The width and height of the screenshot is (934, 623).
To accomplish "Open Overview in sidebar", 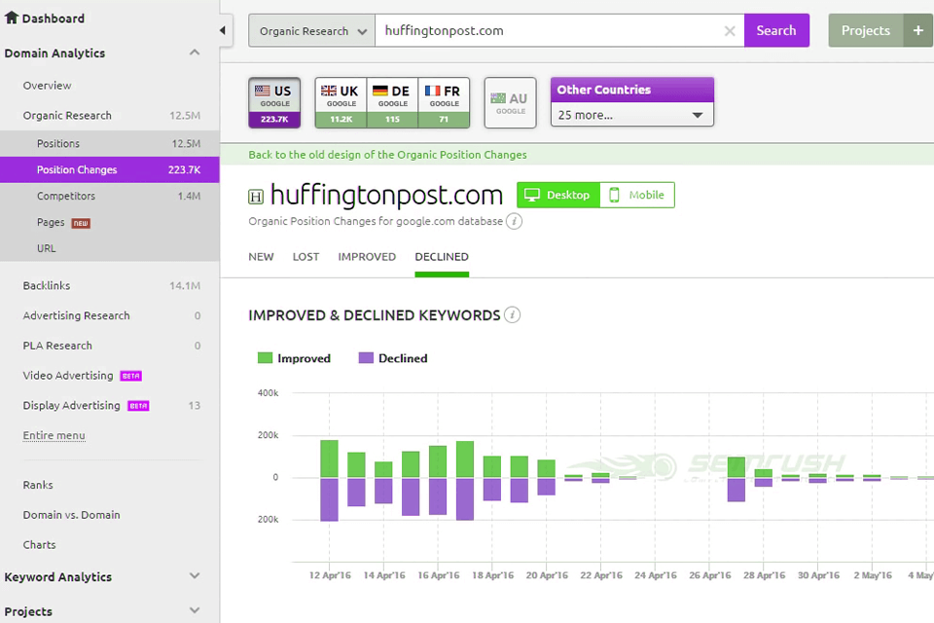I will pyautogui.click(x=47, y=86).
